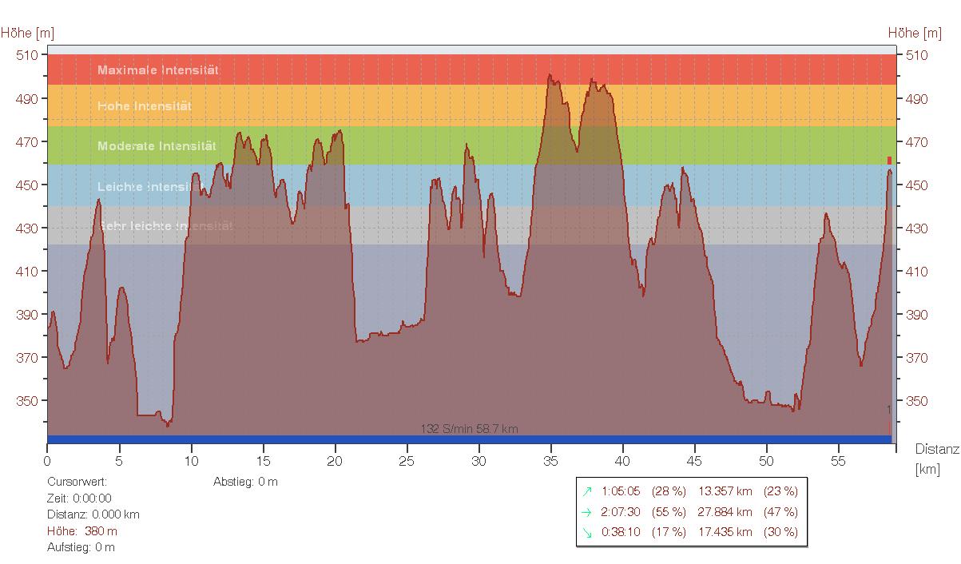This screenshot has width=961, height=564.
Task: Click the descent time share "(17 %)"
Action: [669, 532]
